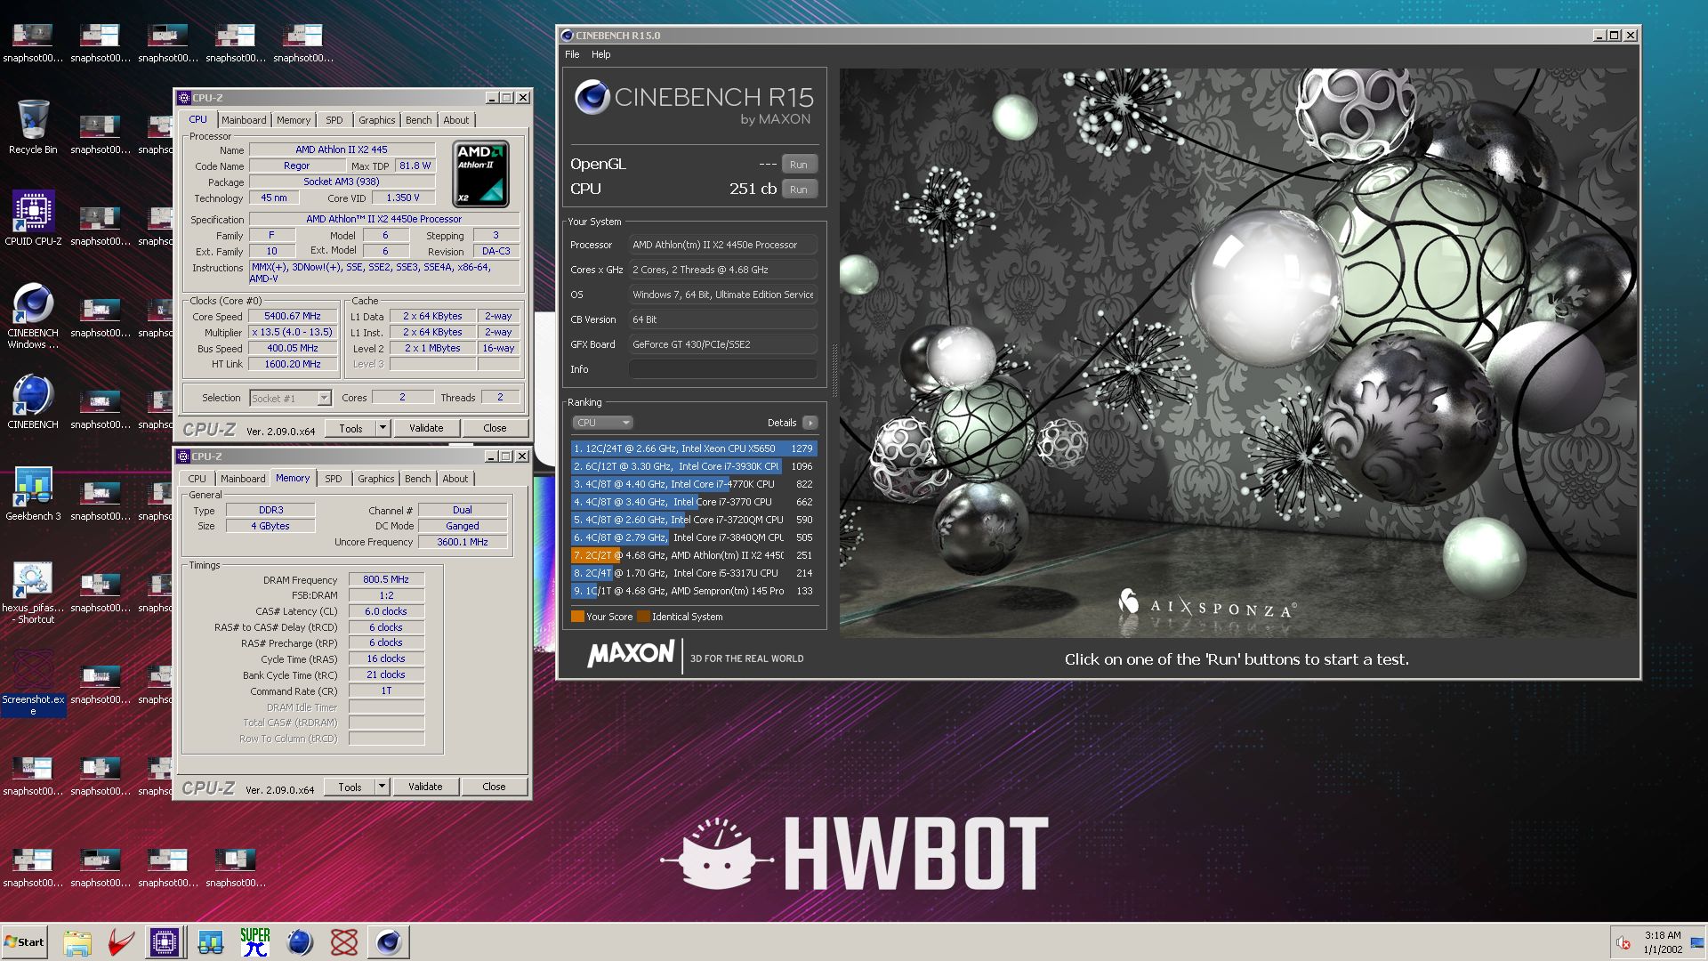Click Core Speed value 5400.67 MHz
Screen dimensions: 1708x961
click(x=293, y=316)
